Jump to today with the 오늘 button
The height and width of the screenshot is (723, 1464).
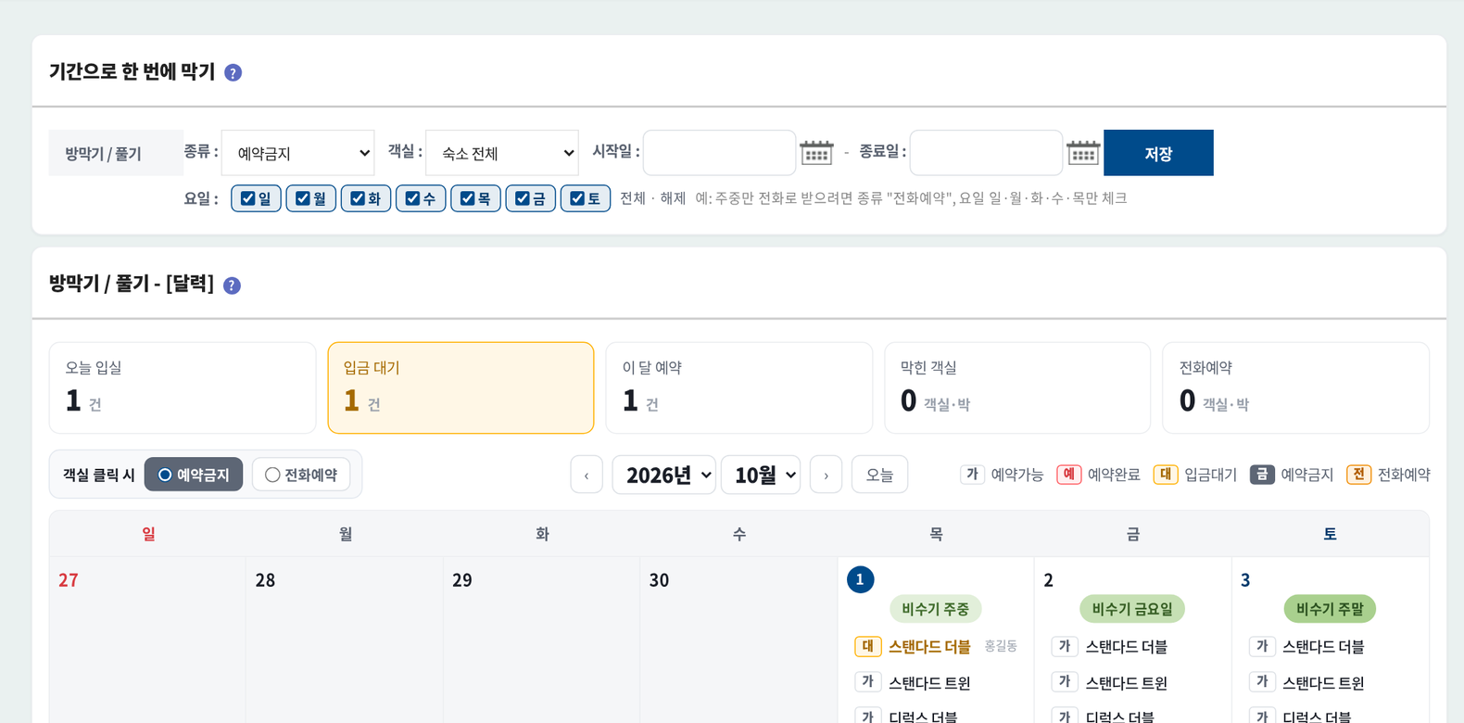(x=879, y=475)
